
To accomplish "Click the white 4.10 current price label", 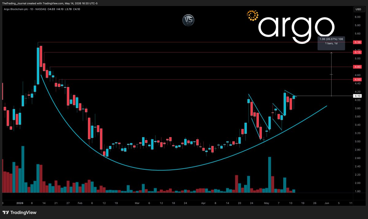I will (x=358, y=96).
